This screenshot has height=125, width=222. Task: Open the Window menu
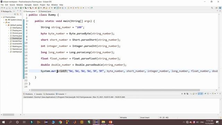click(x=54, y=5)
